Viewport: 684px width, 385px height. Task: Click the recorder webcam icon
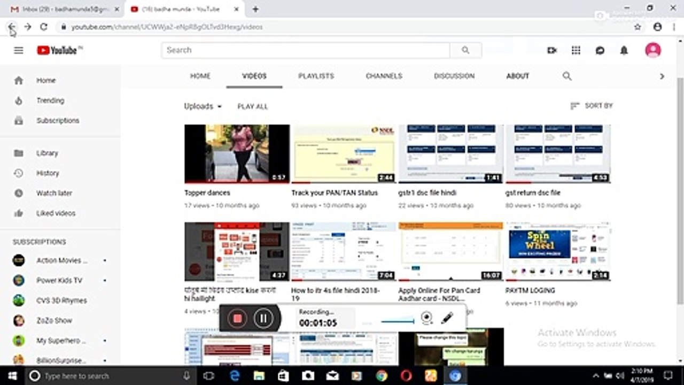click(x=426, y=318)
